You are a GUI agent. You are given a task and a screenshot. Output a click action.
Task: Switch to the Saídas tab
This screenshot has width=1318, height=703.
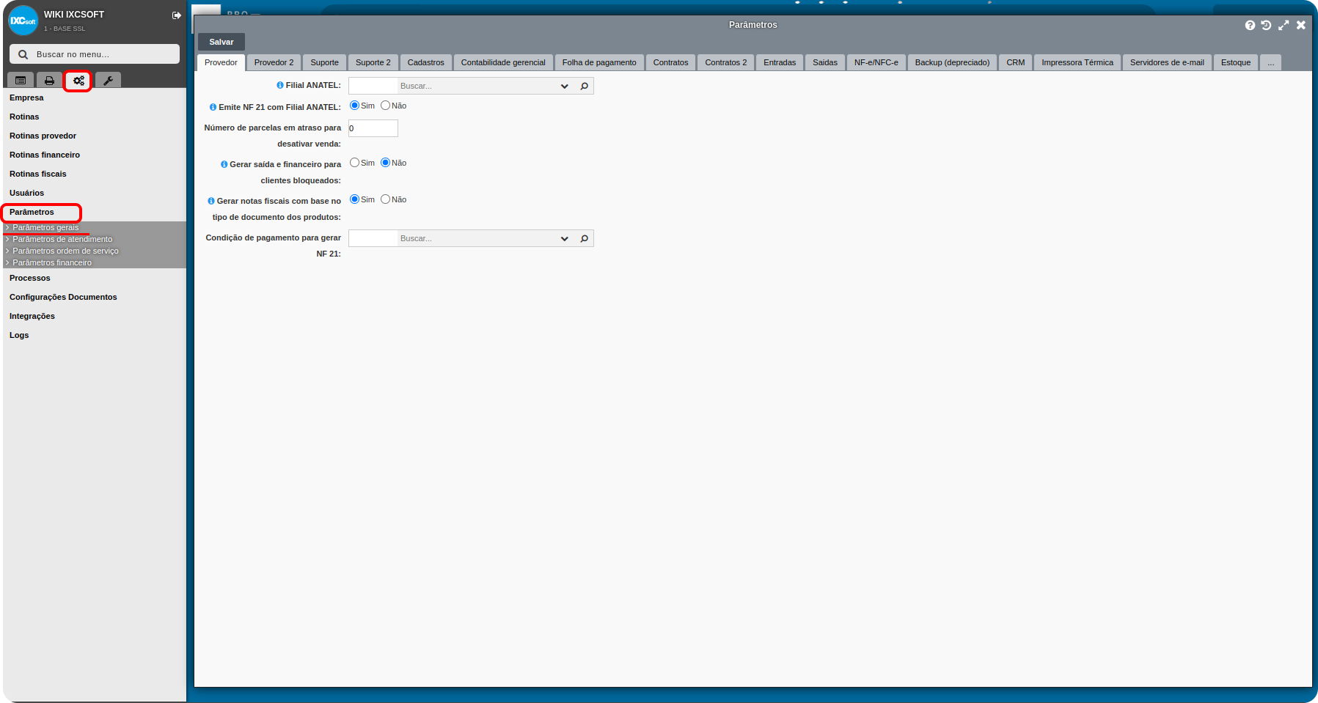825,62
